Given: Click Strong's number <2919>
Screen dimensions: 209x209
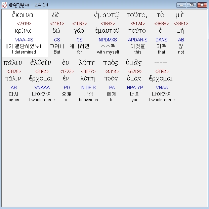Looking at the screenshot, I should (x=24, y=24).
